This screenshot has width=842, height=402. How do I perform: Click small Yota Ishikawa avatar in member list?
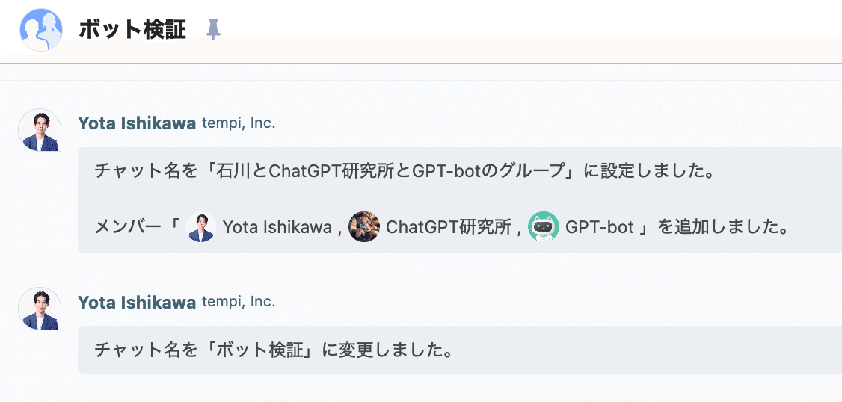pyautogui.click(x=200, y=227)
